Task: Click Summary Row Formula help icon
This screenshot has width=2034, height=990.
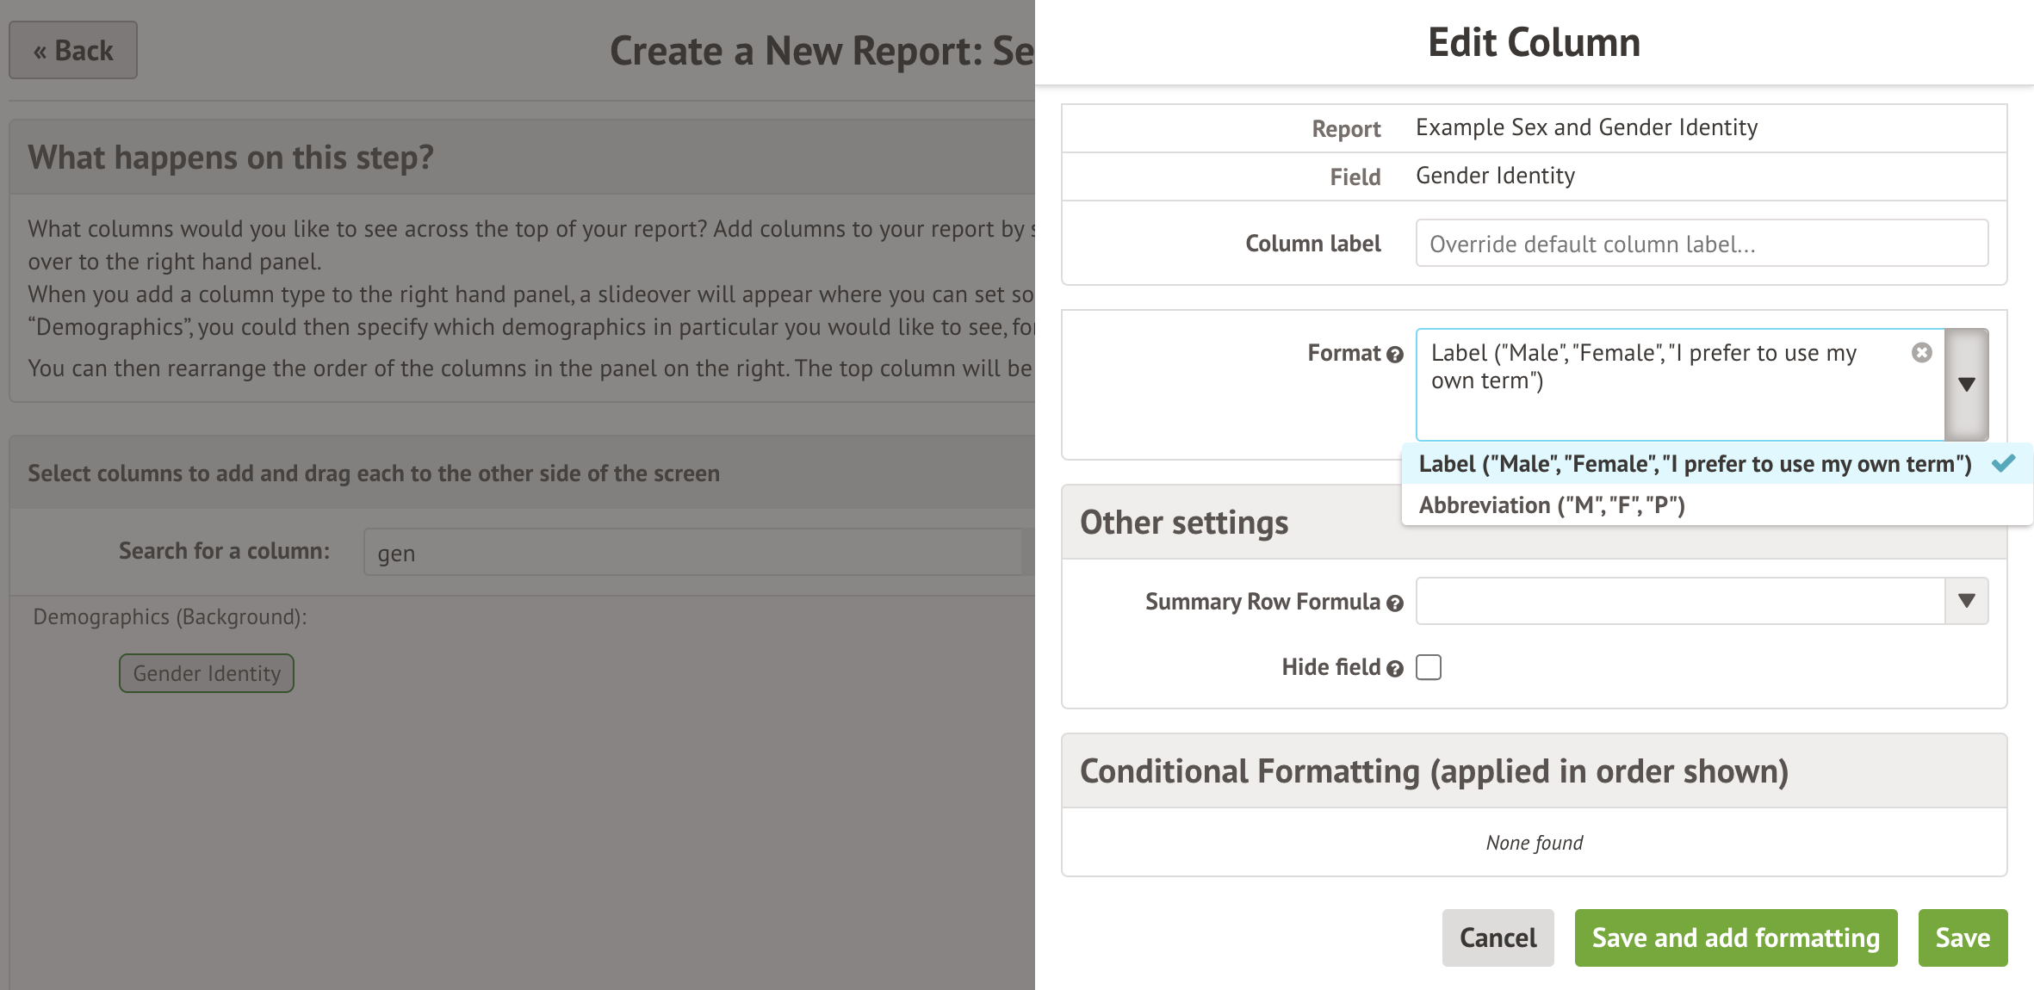Action: (1395, 603)
